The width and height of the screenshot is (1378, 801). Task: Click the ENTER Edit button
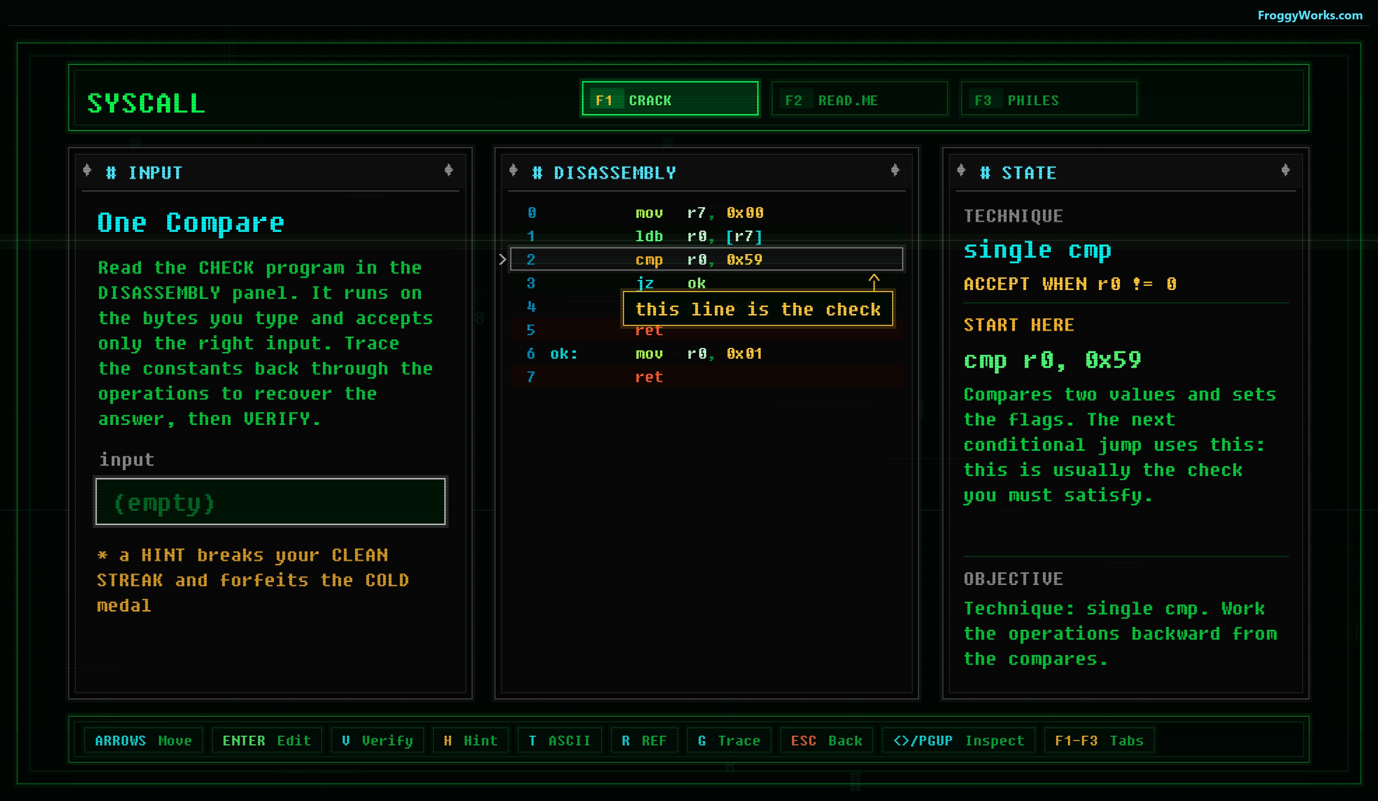(267, 740)
